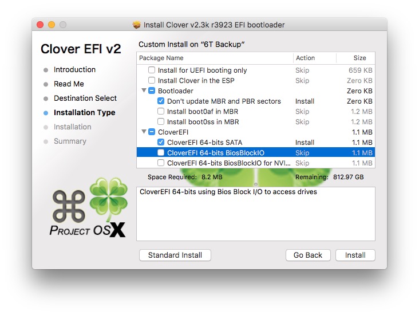Click 'Custom Install on “6T Backup”' heading
Screen dimensions: 419x315
click(191, 45)
